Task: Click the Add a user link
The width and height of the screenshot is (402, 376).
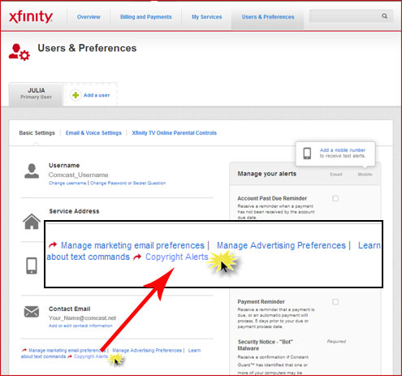Action: (97, 95)
